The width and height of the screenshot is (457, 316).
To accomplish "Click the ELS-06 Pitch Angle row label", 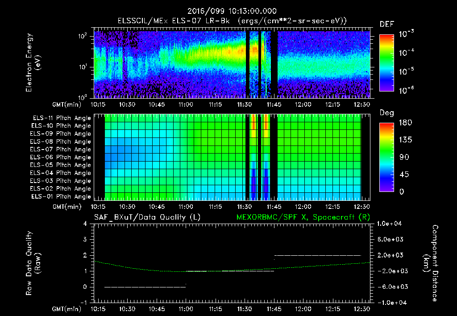I will [x=61, y=157].
